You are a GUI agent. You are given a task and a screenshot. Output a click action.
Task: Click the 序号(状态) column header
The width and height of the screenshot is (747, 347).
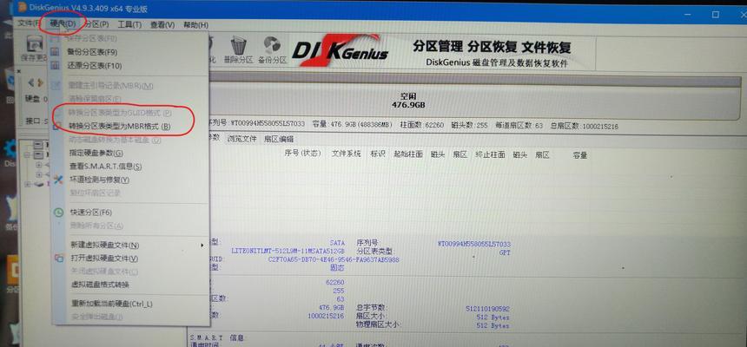302,154
